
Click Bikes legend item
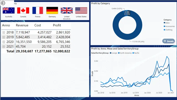pyautogui.click(x=166, y=23)
